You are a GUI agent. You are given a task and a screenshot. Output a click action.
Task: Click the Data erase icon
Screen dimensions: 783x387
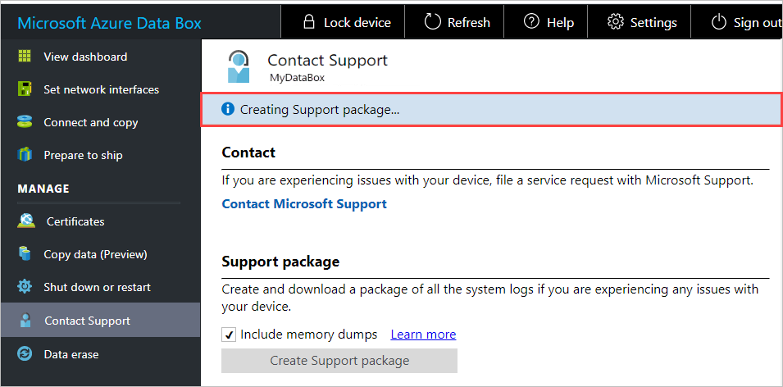[25, 354]
